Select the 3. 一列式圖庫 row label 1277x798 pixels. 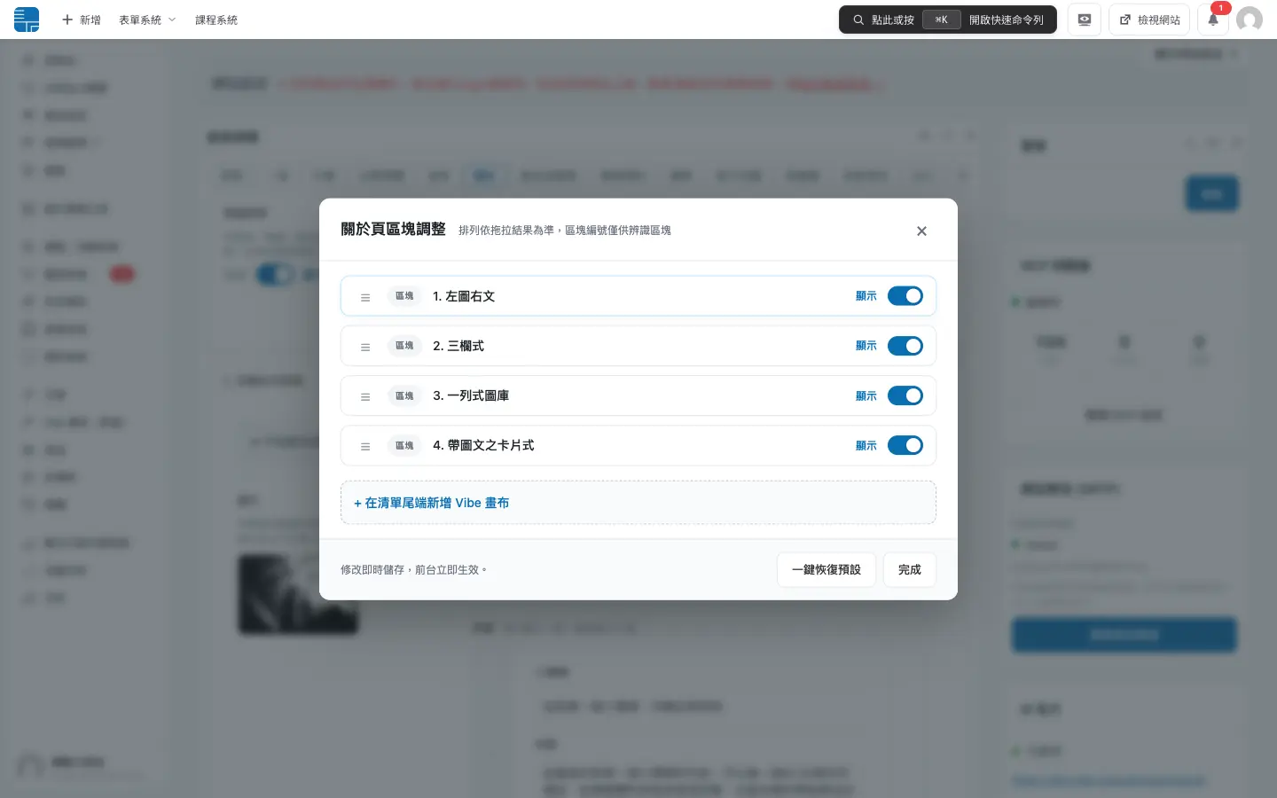471,395
